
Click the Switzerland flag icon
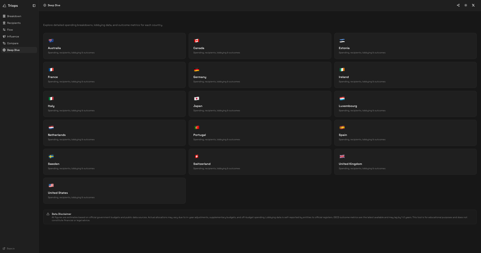pos(197,157)
